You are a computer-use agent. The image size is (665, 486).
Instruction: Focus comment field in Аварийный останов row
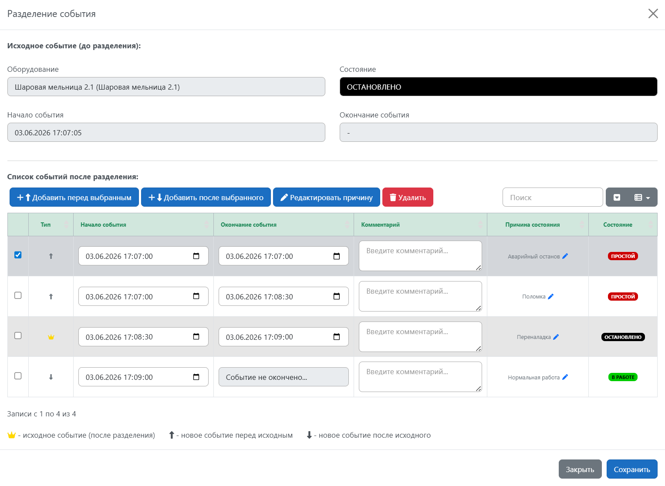coord(420,256)
